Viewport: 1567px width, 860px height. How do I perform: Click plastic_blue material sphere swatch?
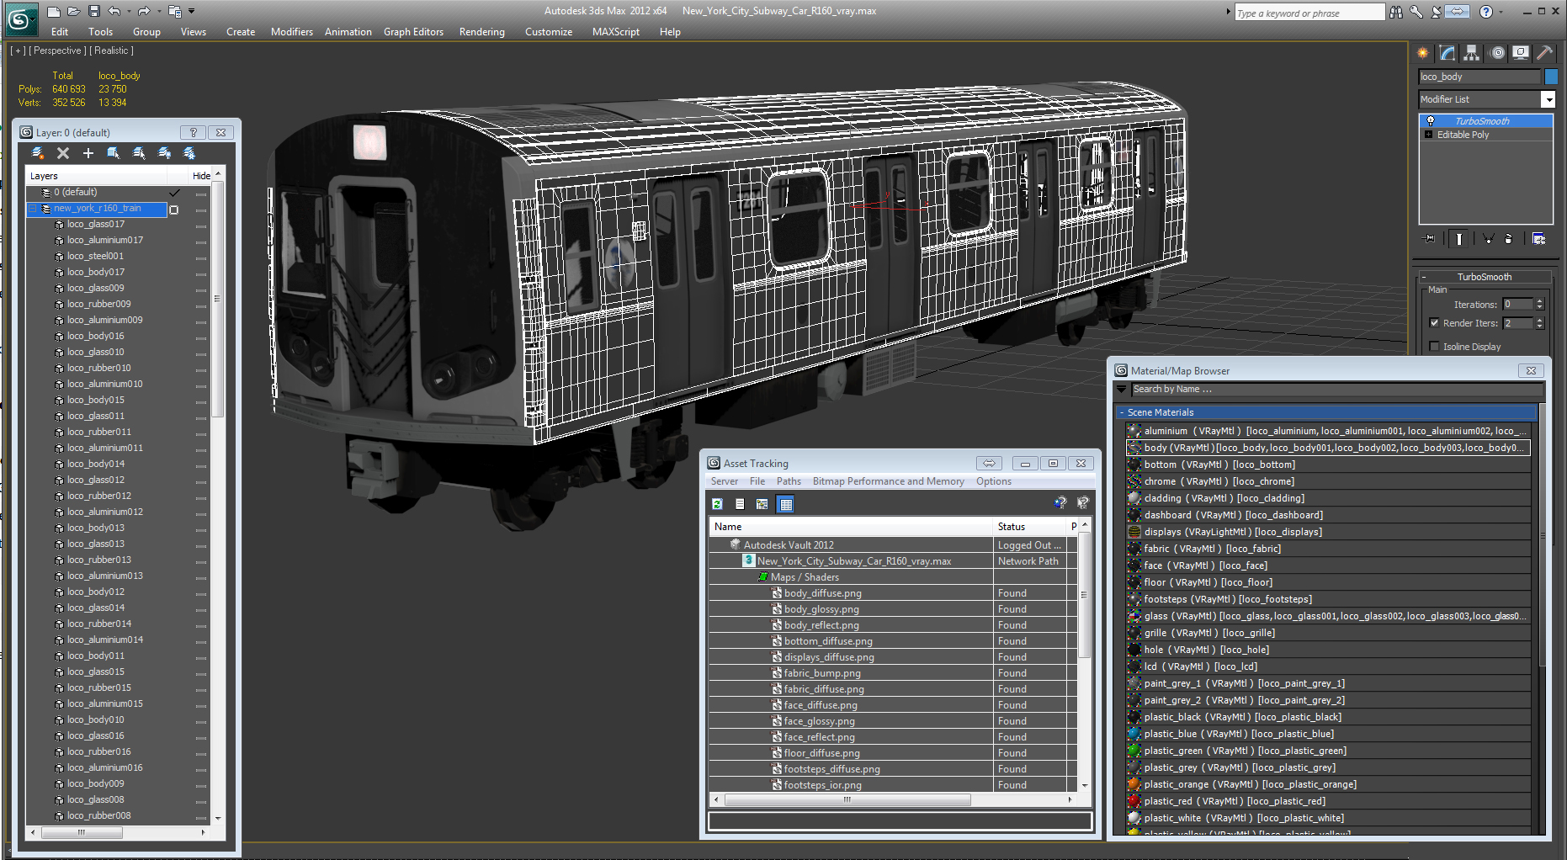1134,734
